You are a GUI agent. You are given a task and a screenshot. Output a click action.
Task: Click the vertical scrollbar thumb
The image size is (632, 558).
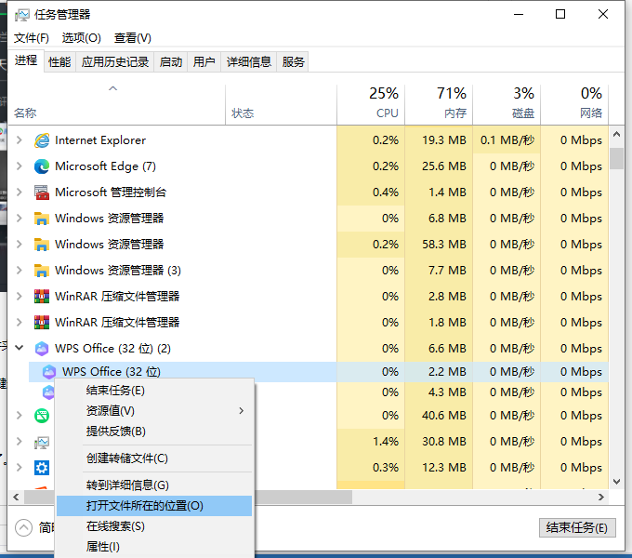click(x=616, y=158)
